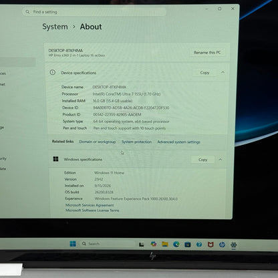Open the Domain or workgroup link
The width and height of the screenshot is (278, 278).
point(98,142)
